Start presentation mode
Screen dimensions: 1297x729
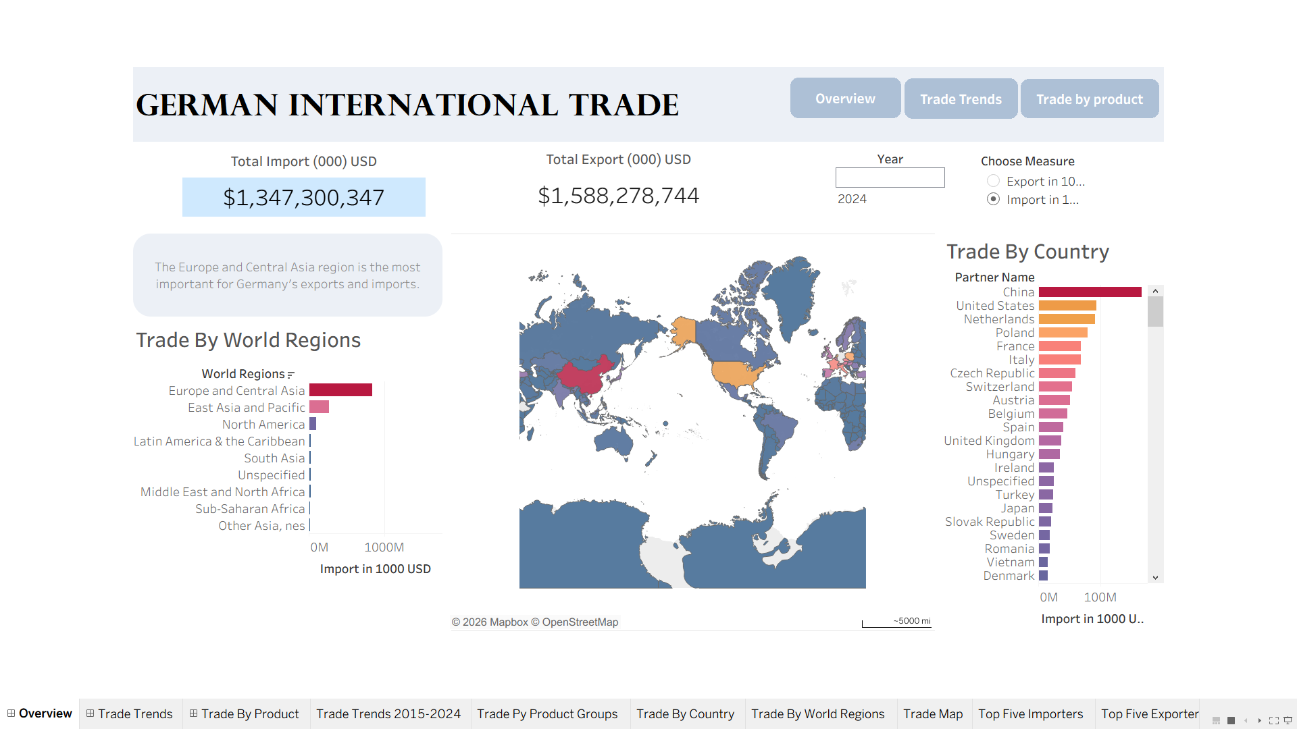[1288, 720]
